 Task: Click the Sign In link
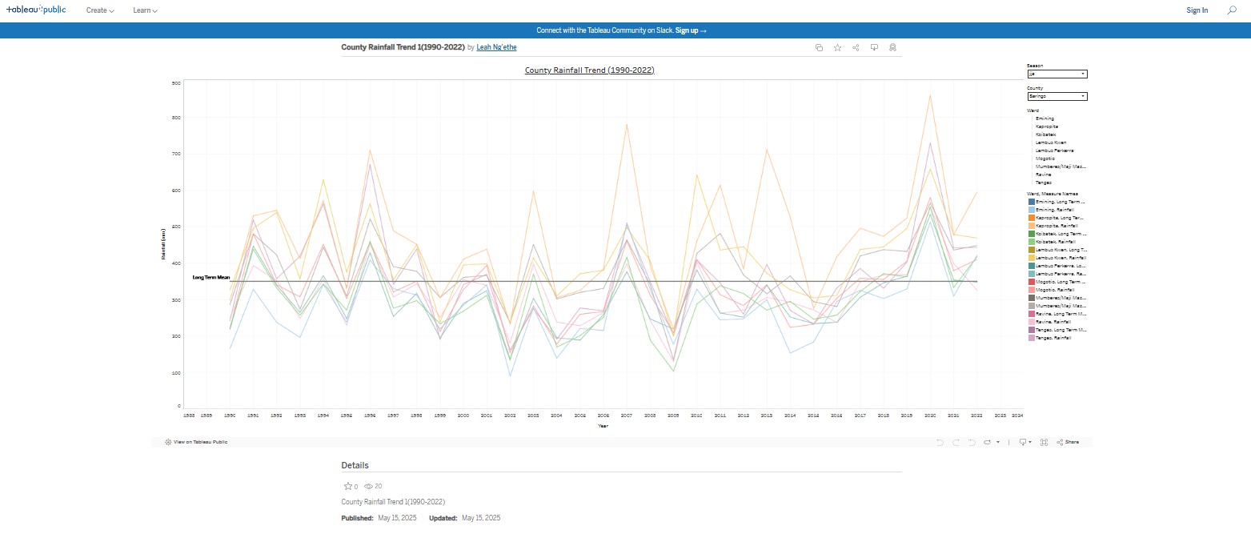[1197, 10]
